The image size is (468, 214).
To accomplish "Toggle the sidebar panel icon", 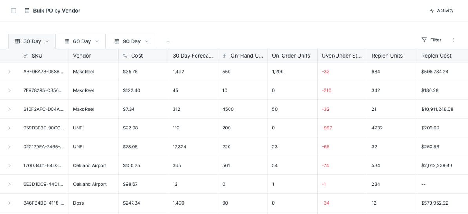I will click(x=13, y=11).
